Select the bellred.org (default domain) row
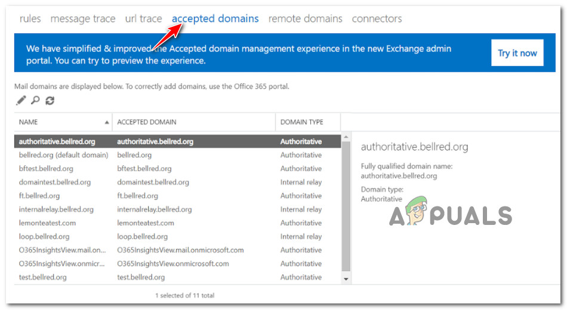Screen dimensions: 567x310 coord(63,155)
